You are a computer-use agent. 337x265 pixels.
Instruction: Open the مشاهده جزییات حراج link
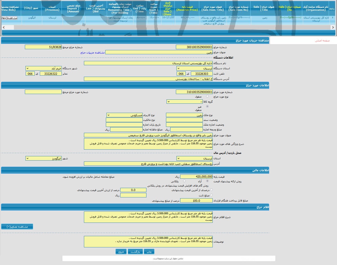(93, 53)
